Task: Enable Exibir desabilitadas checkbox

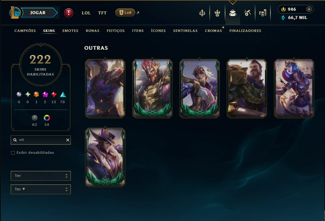Action: pos(13,153)
